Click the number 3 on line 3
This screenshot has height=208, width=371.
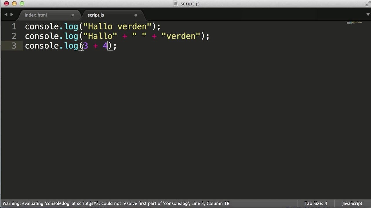[86, 46]
